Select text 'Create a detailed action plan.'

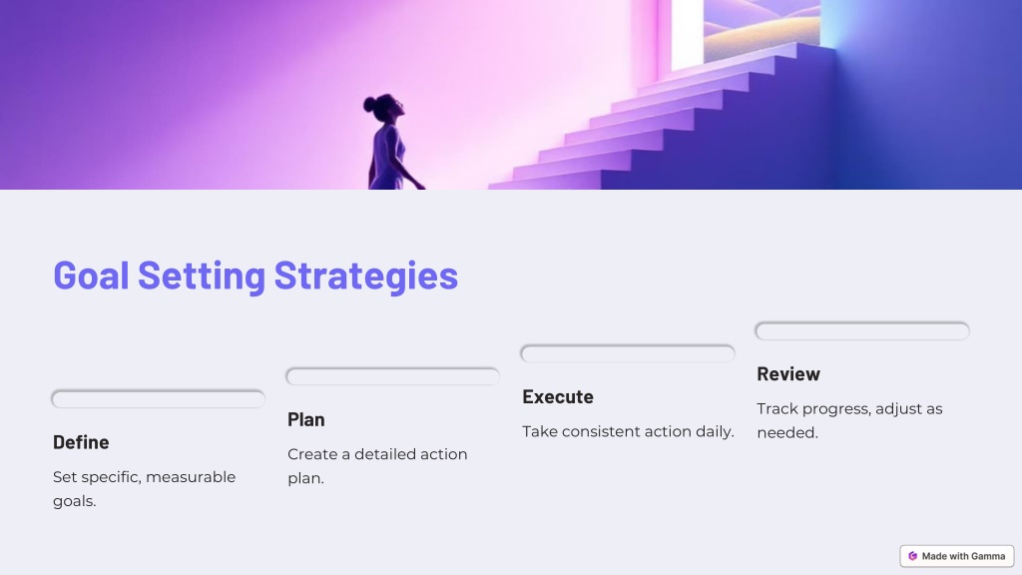coord(377,466)
